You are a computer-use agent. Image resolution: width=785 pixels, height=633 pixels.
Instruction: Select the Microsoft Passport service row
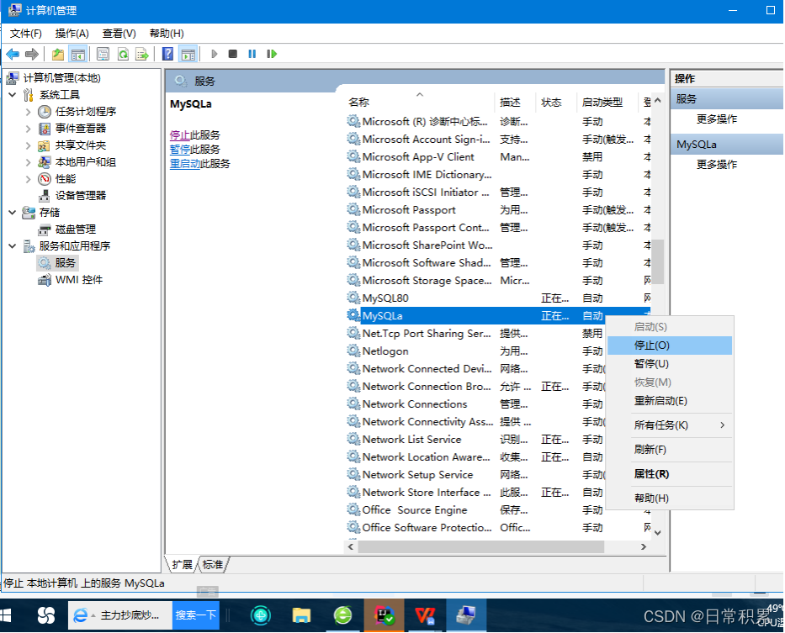498,210
